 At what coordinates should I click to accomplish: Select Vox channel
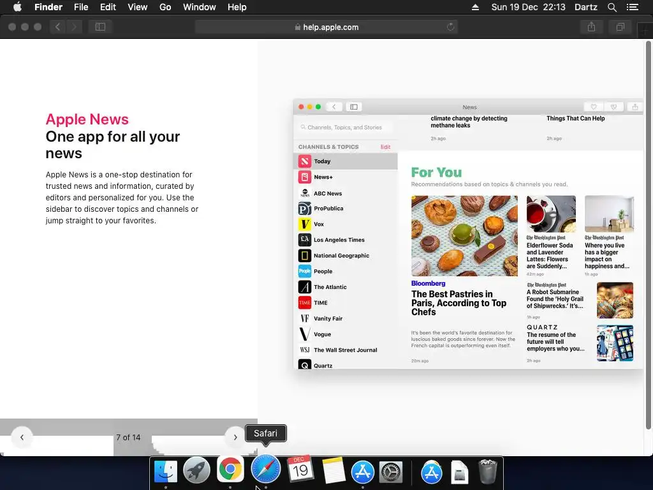(x=345, y=224)
